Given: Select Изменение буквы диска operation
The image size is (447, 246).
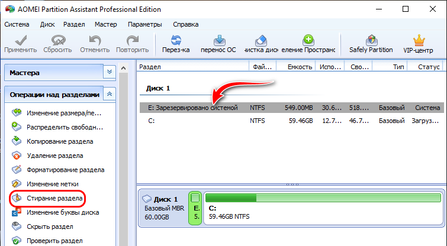Looking at the screenshot, I should [56, 212].
